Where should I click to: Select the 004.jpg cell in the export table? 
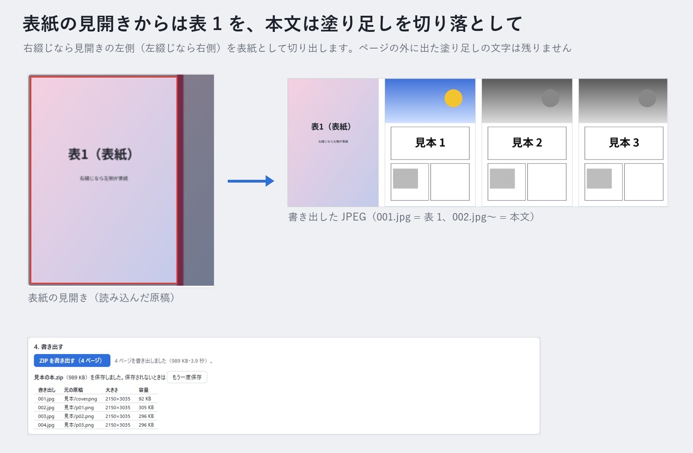click(46, 425)
